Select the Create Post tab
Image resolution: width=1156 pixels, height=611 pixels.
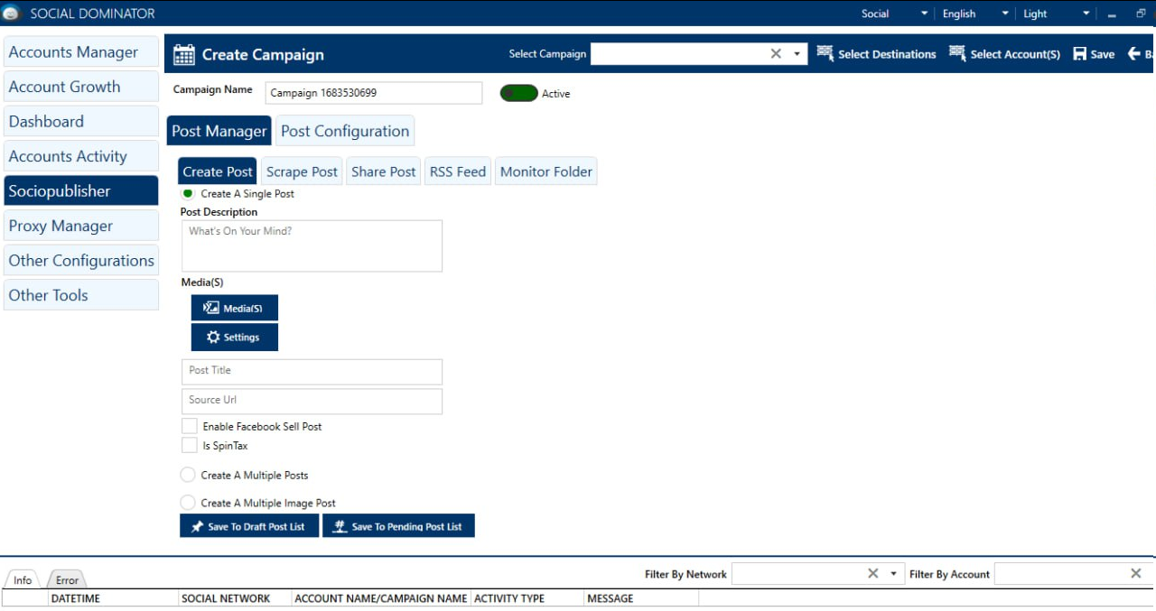click(x=218, y=171)
